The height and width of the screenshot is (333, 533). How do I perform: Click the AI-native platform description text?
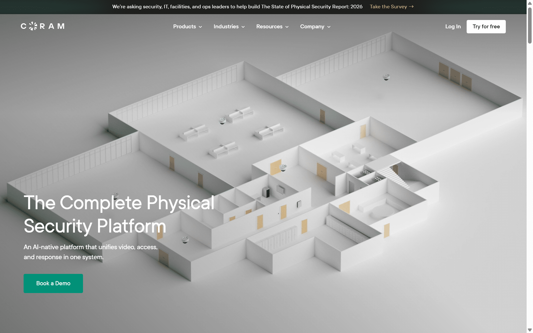click(x=90, y=252)
